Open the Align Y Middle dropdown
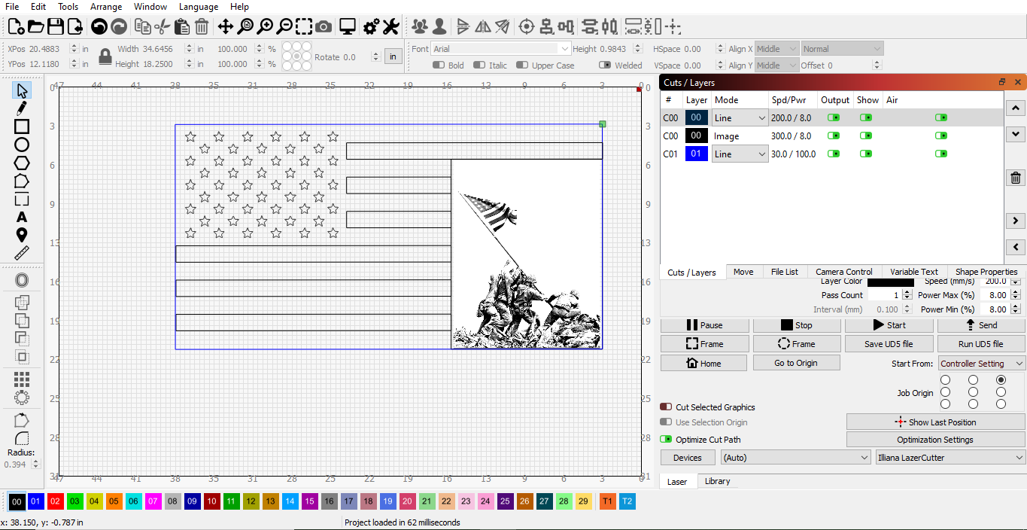Viewport: 1027px width, 530px height. point(776,65)
